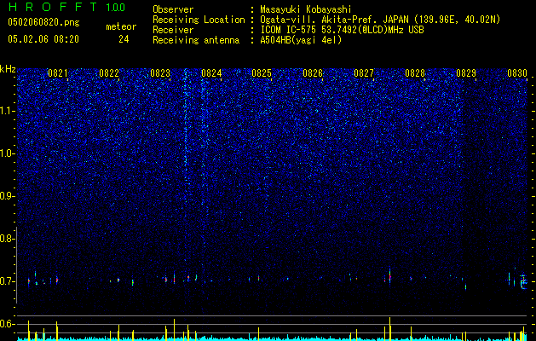
Task: Click the HROFFT title text
Action: coord(54,7)
